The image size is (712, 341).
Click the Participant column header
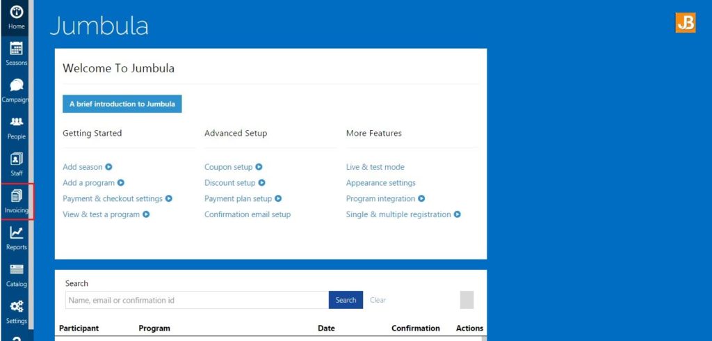(x=79, y=328)
